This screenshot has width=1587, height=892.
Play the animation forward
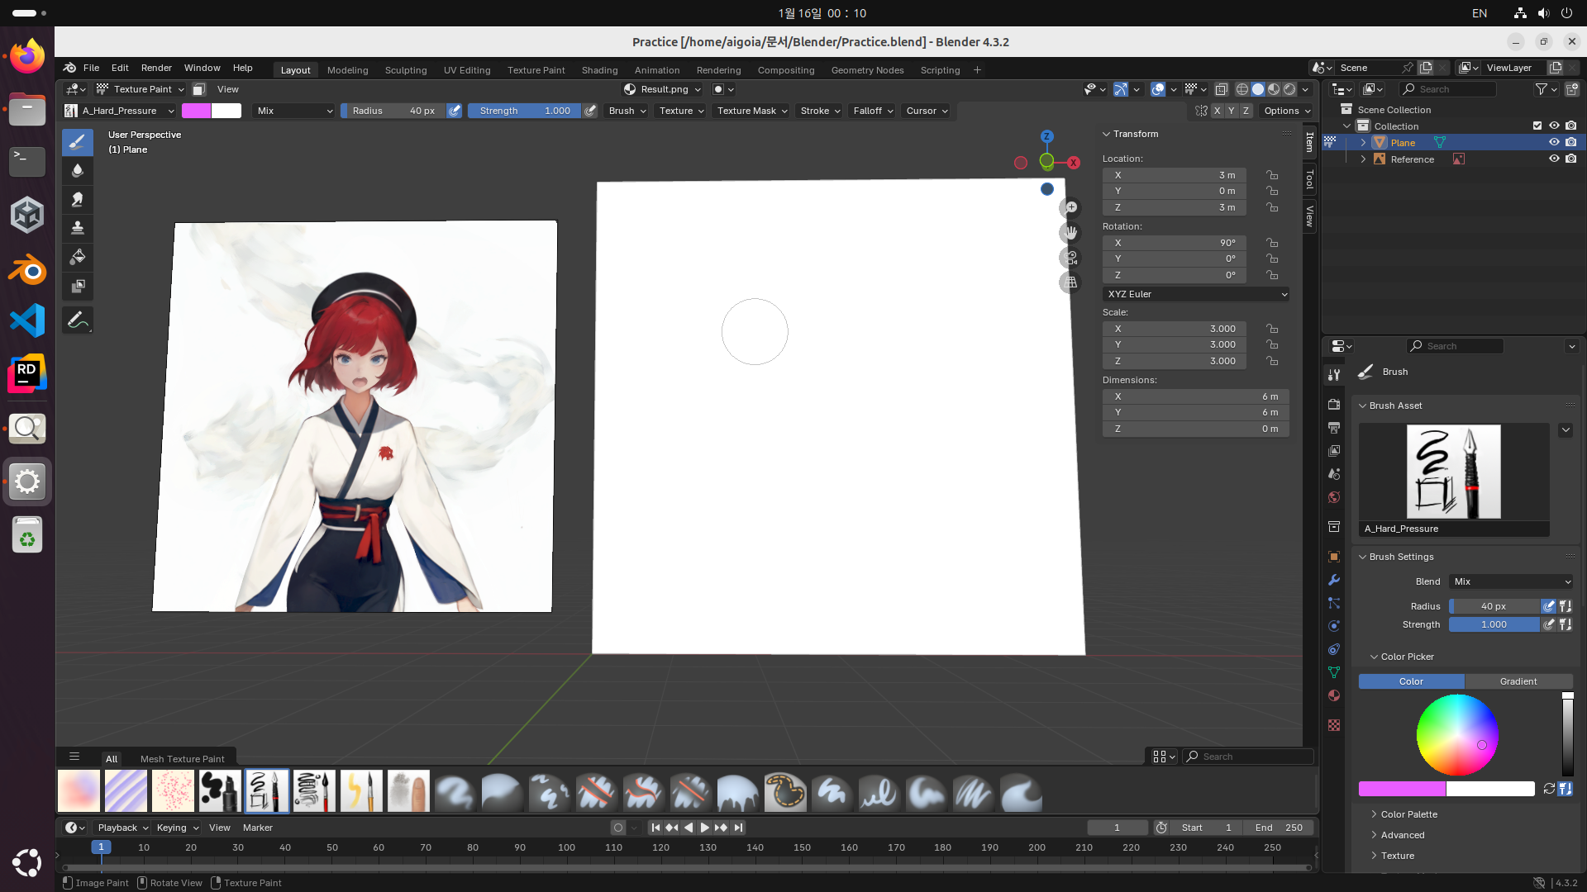pos(704,828)
